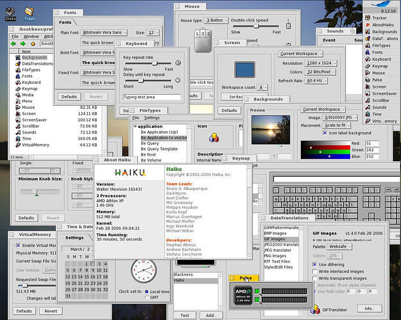Screen dimensions: 401x320
Task: Open Backgrounds icon in preferences file list
Action: coord(18,58)
